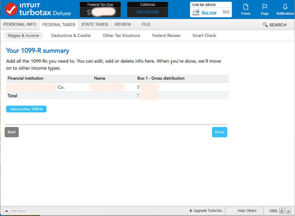Click Help Others in the status bar

tap(247, 211)
